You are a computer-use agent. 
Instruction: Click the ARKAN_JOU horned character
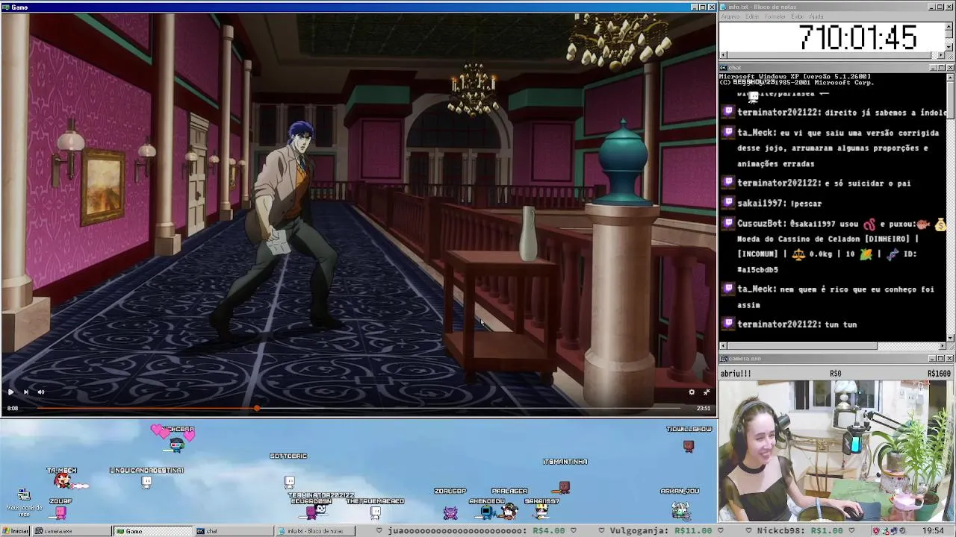pyautogui.click(x=680, y=510)
